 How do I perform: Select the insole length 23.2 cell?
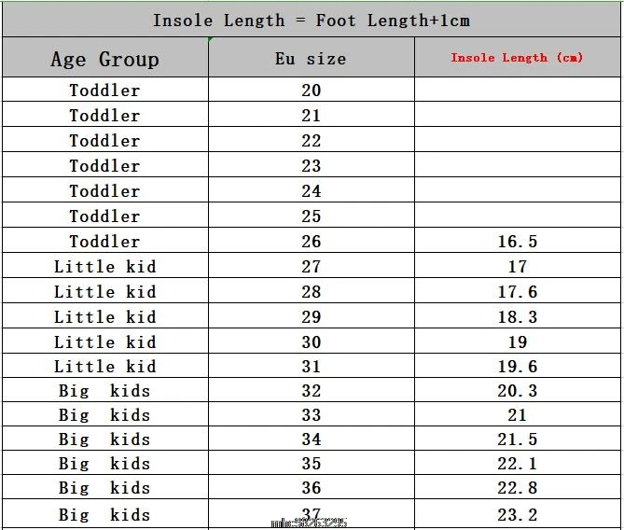[517, 514]
